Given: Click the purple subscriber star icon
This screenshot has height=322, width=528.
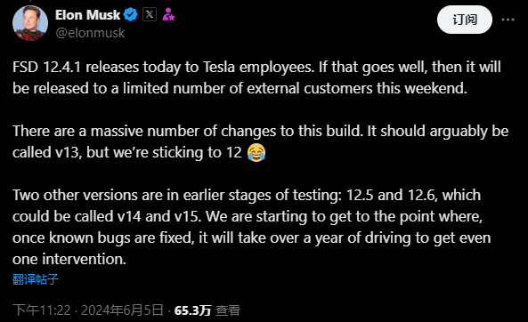Looking at the screenshot, I should click(x=168, y=14).
